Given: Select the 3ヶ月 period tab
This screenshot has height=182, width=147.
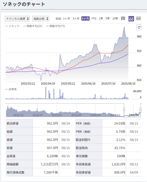Looking at the screenshot, I should (x=76, y=19).
